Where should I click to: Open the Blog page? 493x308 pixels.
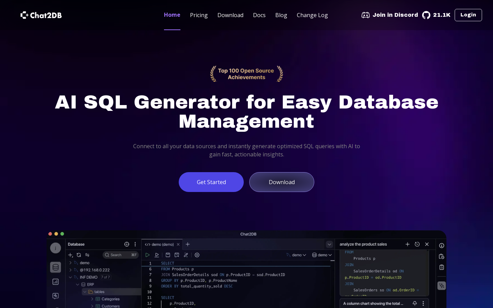coord(281,15)
